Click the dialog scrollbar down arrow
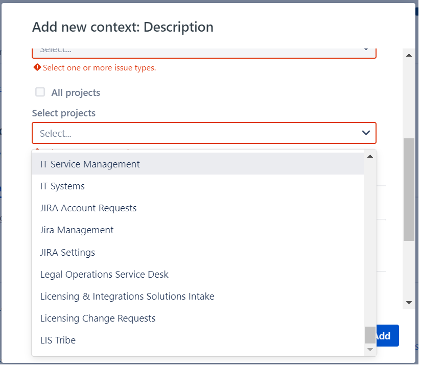 click(408, 303)
